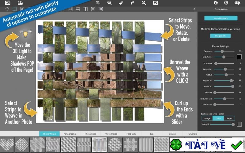Choose the highlighted wide-strip weave preset
Viewport: 245px width, 153px height.
tap(99, 145)
